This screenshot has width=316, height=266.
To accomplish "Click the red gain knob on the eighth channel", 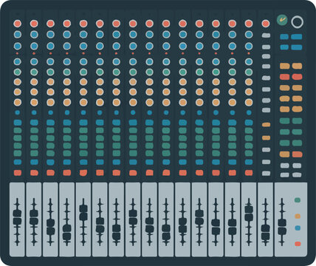I will [133, 24].
